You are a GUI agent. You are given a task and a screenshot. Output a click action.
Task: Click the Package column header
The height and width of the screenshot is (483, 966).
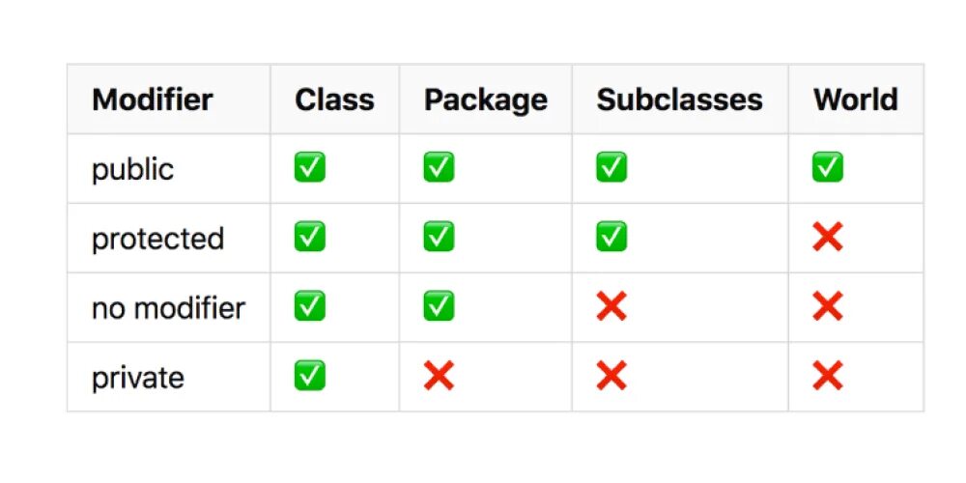tap(486, 99)
